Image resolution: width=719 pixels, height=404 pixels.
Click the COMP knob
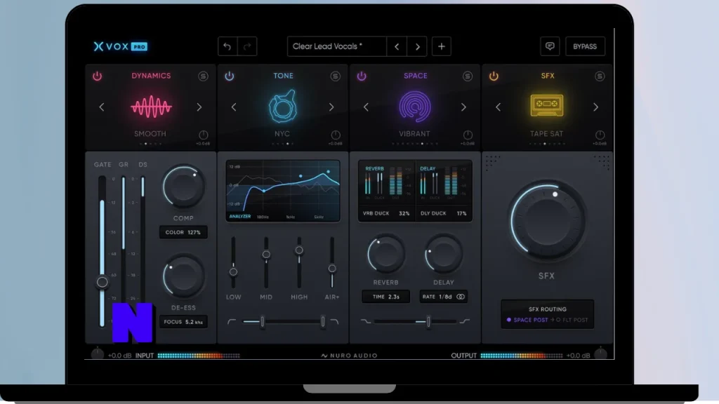click(x=183, y=187)
